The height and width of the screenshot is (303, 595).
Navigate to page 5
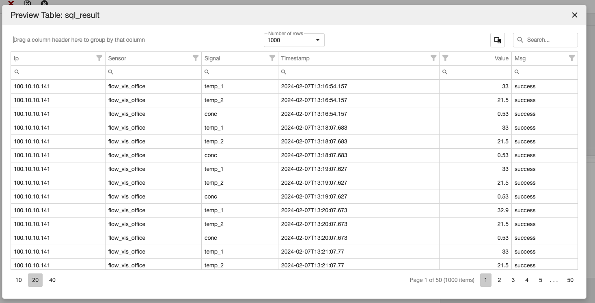[x=540, y=280]
